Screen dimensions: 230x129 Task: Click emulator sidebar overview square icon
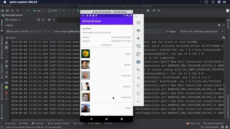tap(138, 94)
